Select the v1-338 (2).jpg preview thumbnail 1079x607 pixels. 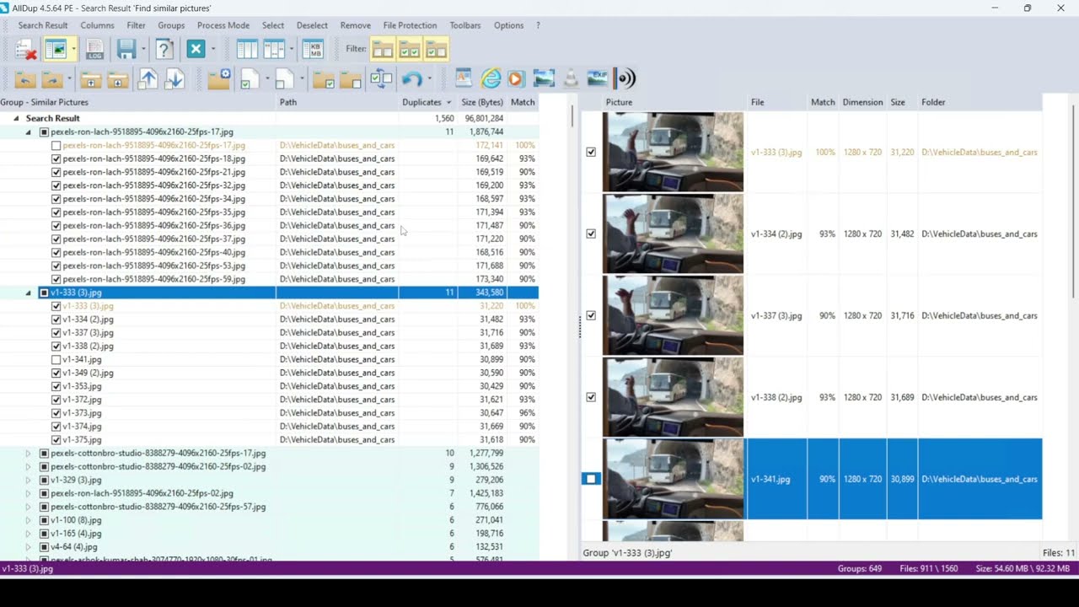tap(673, 397)
